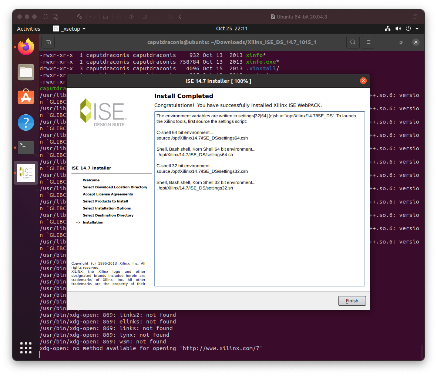This screenshot has width=437, height=376.
Task: Click 'Select Installation Options' step
Action: 107,208
